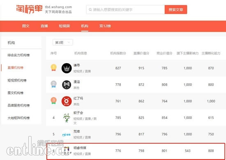Click the 搜索文章 button
226x160 pixels.
[176, 9]
